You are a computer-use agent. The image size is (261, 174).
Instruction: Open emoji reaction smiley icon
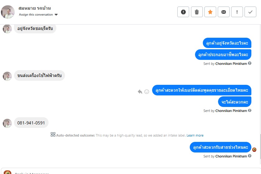147,92
